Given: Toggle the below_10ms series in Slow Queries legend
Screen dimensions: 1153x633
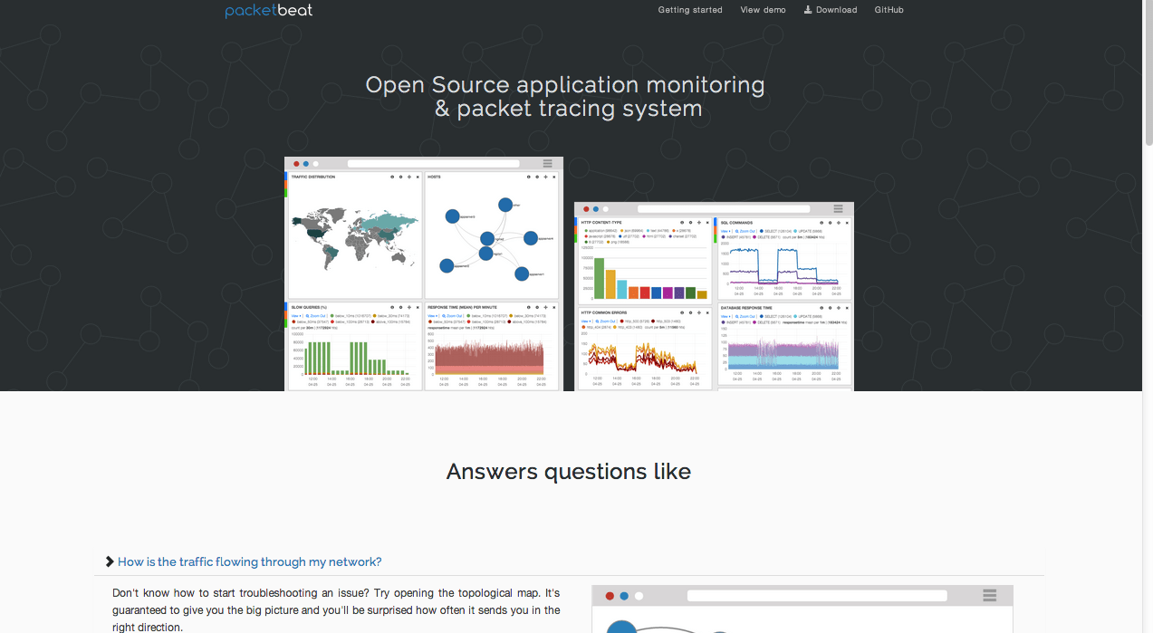Looking at the screenshot, I should click(351, 316).
